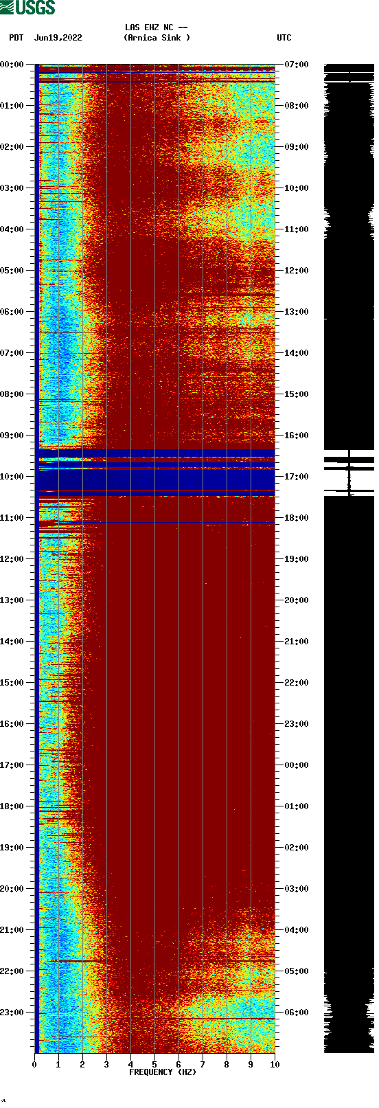Click the 'PDT' timezone label
This screenshot has height=1108, width=379.
[x=16, y=38]
